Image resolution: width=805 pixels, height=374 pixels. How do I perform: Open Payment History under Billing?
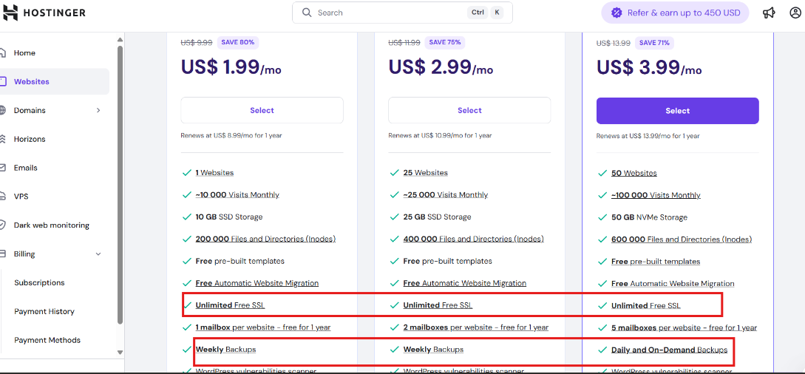pos(44,311)
